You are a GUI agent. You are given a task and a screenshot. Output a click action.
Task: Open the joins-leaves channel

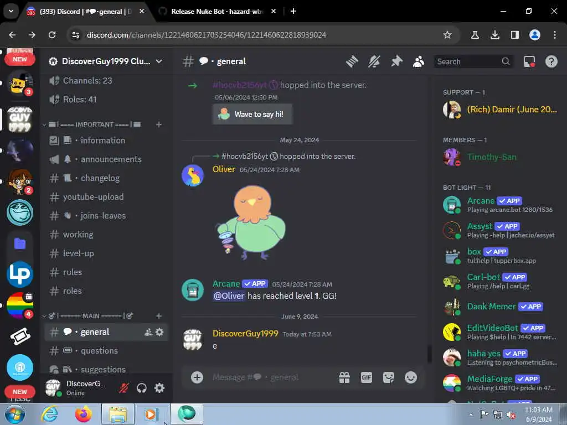coord(106,216)
